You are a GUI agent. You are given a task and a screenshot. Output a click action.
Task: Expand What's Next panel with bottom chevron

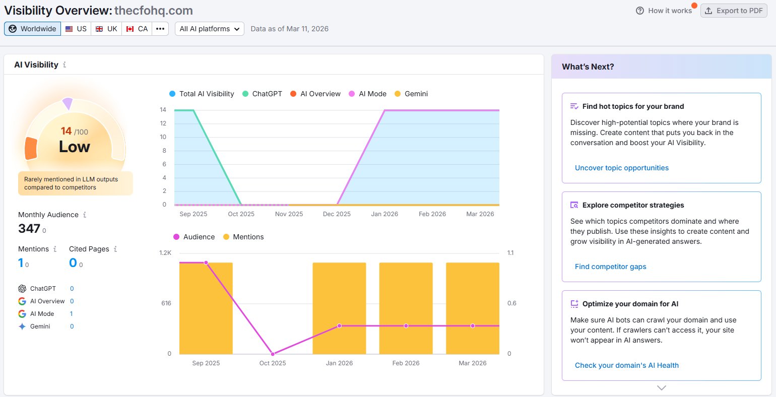click(662, 387)
